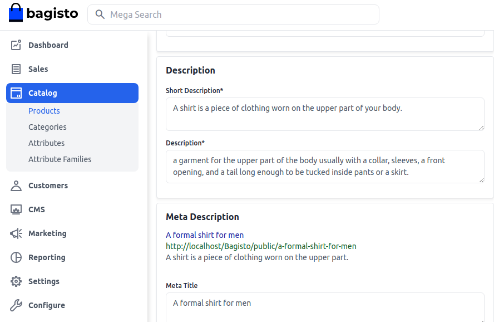This screenshot has width=494, height=322.
Task: Click the product URL under Meta Description
Action: pos(261,246)
